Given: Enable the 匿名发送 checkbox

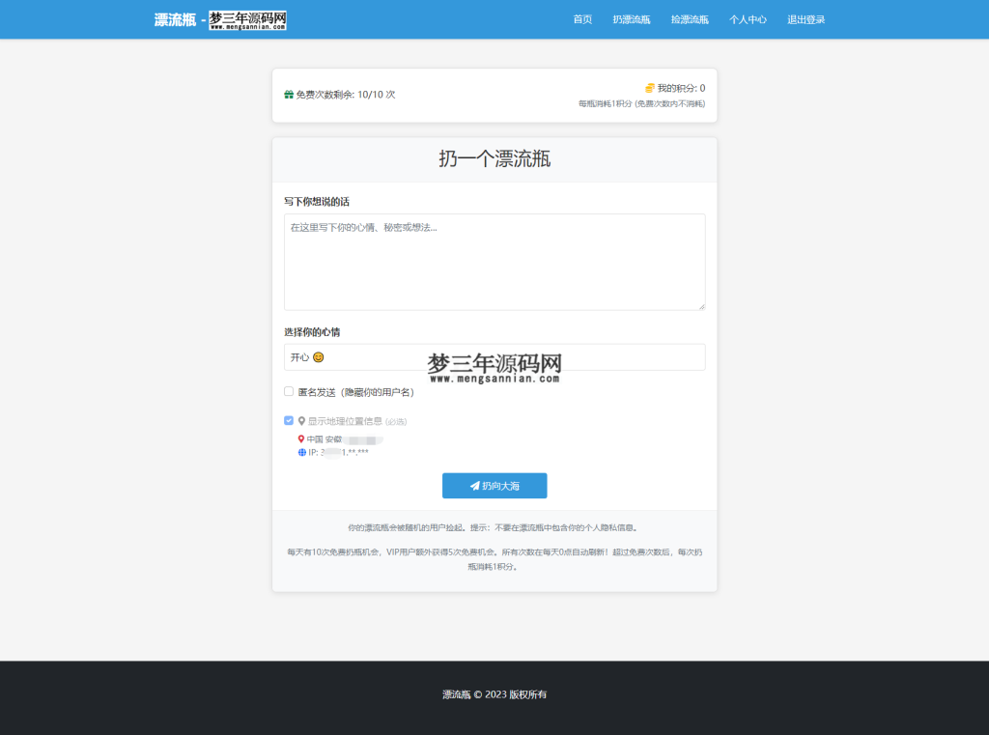Looking at the screenshot, I should [288, 391].
